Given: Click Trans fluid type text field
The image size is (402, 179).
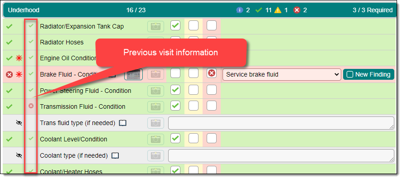Looking at the screenshot, I should [281, 123].
